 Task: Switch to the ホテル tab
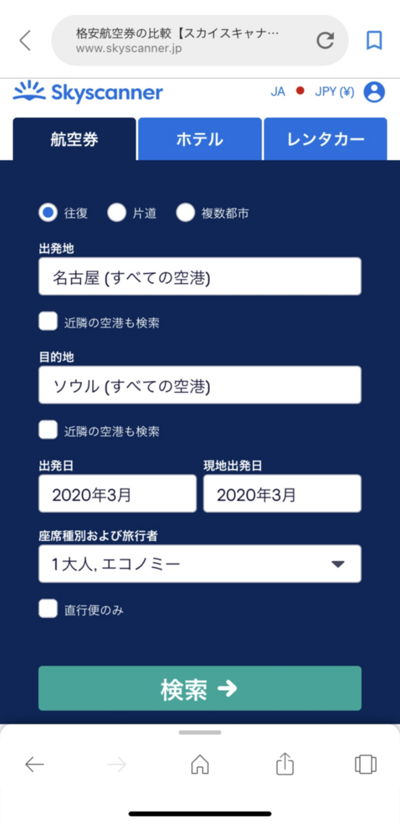(200, 139)
